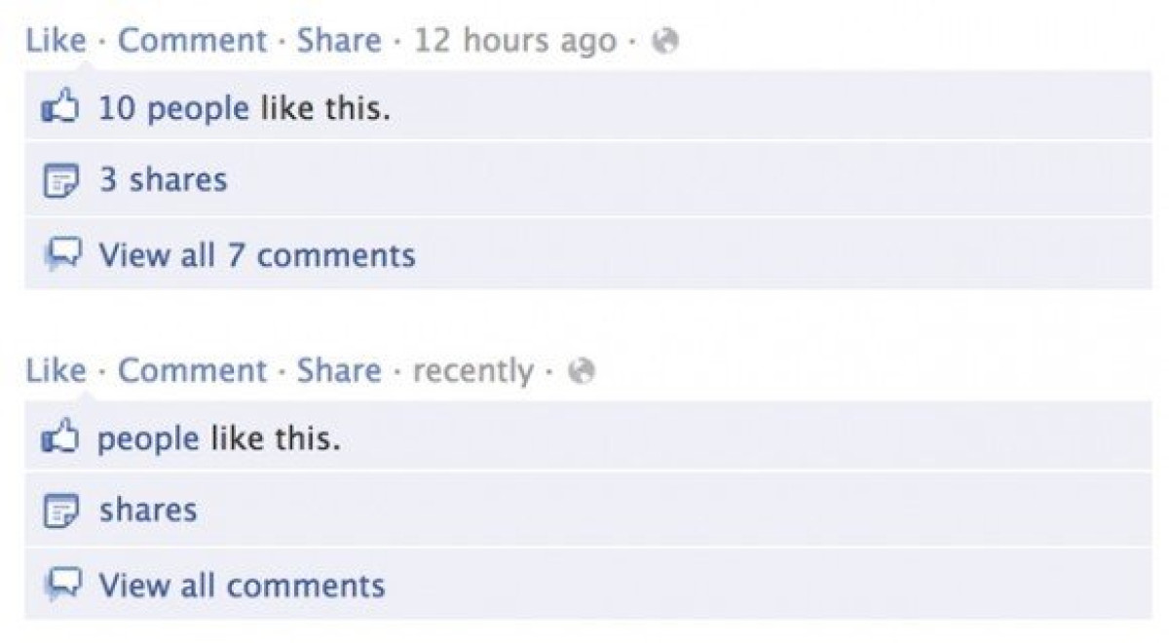Click shares note icon in the lower post
Viewport: 1169px width, 643px height.
59,511
